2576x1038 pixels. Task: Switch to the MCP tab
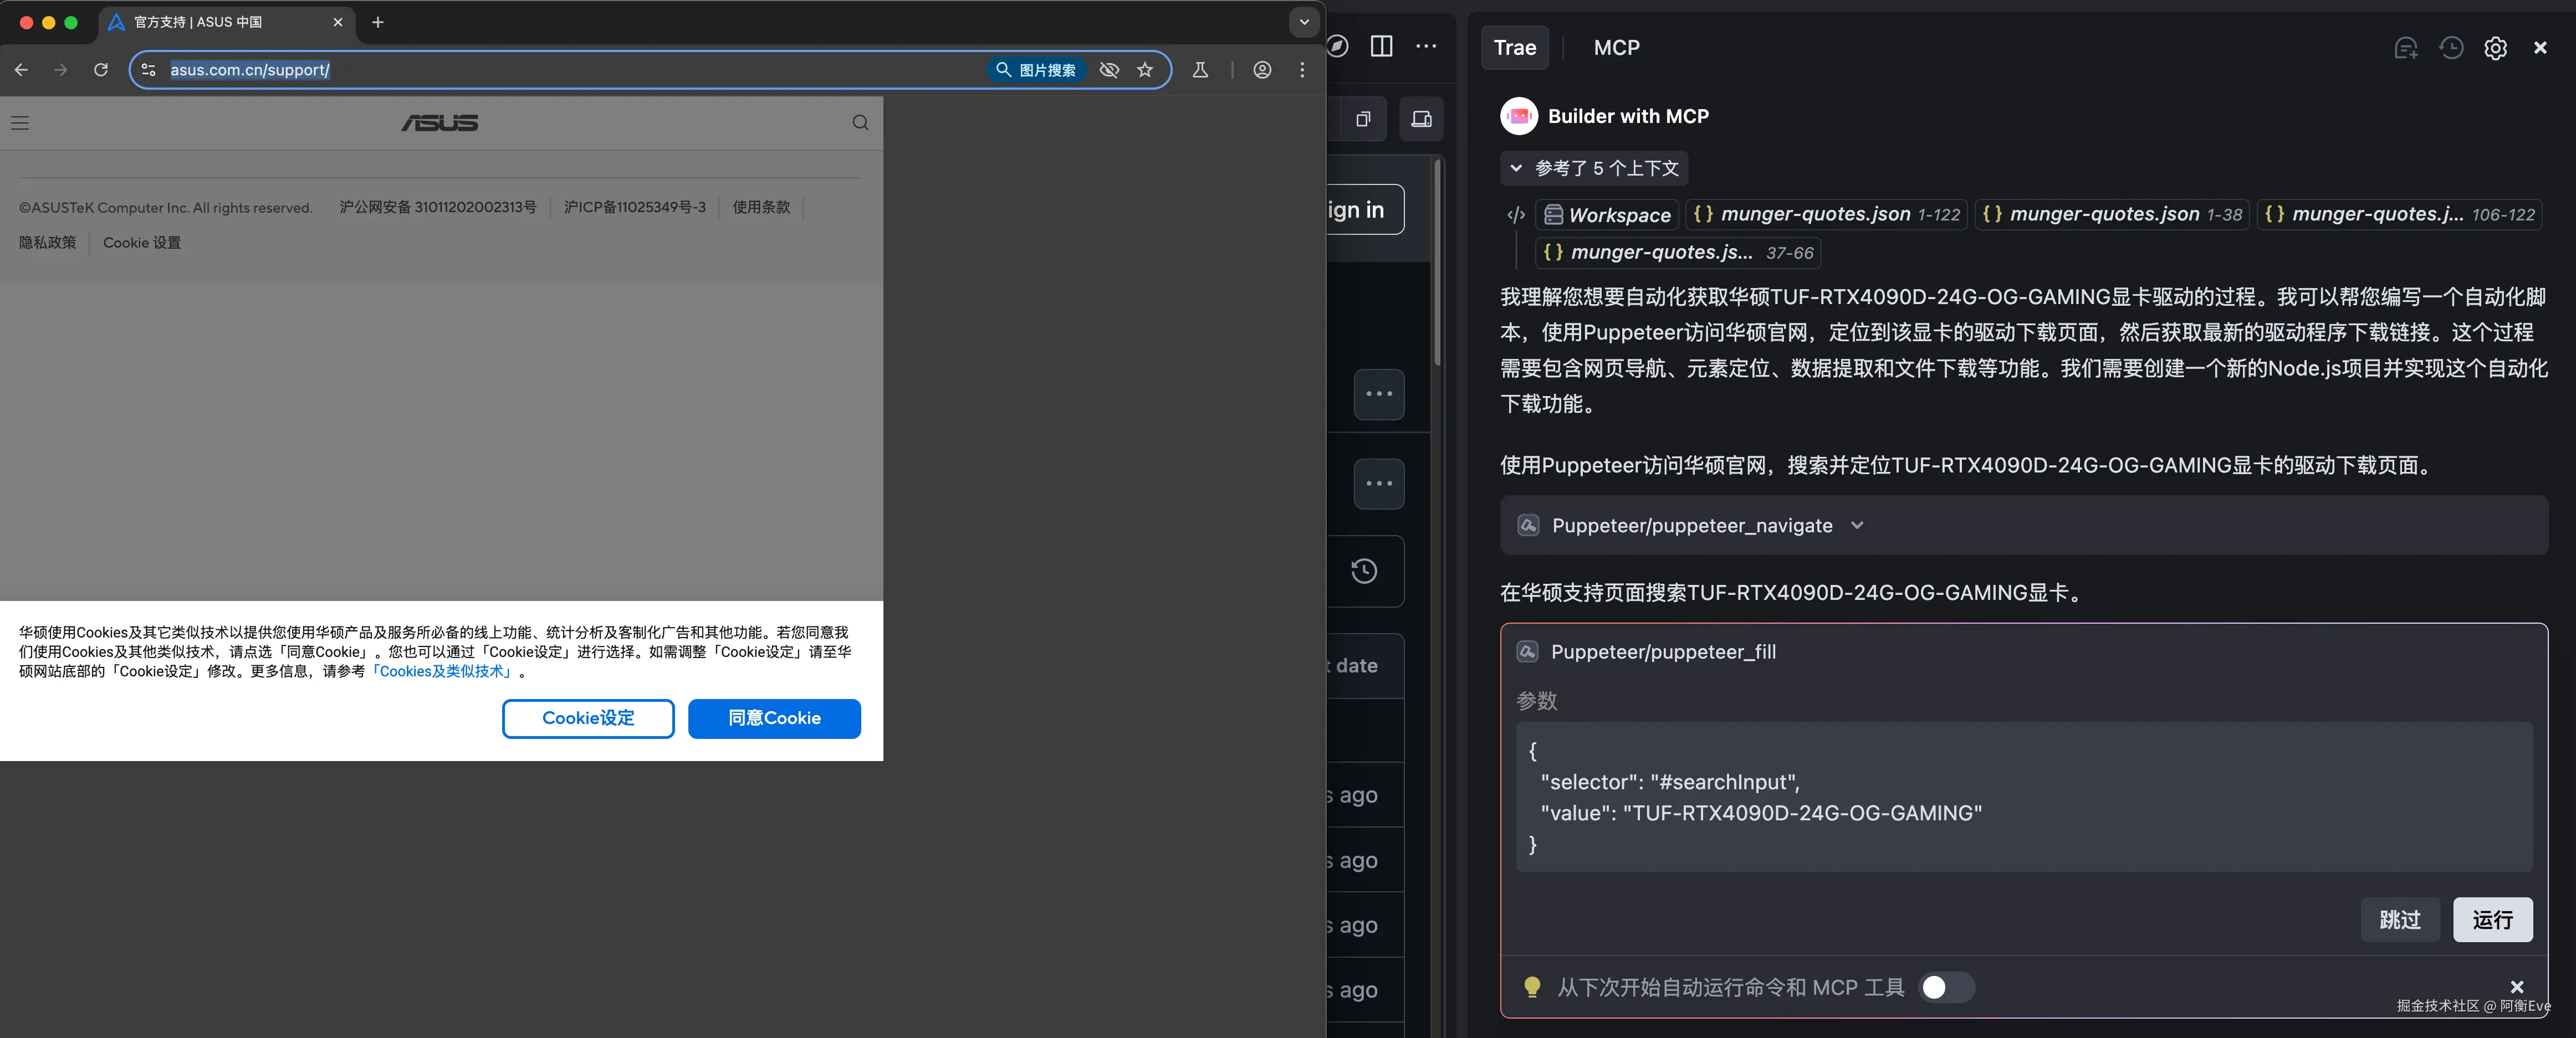[x=1616, y=48]
